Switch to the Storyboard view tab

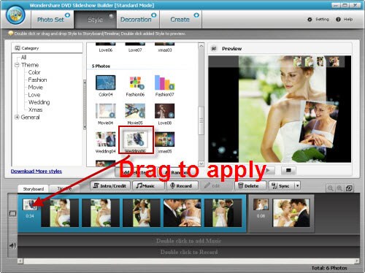pyautogui.click(x=34, y=189)
